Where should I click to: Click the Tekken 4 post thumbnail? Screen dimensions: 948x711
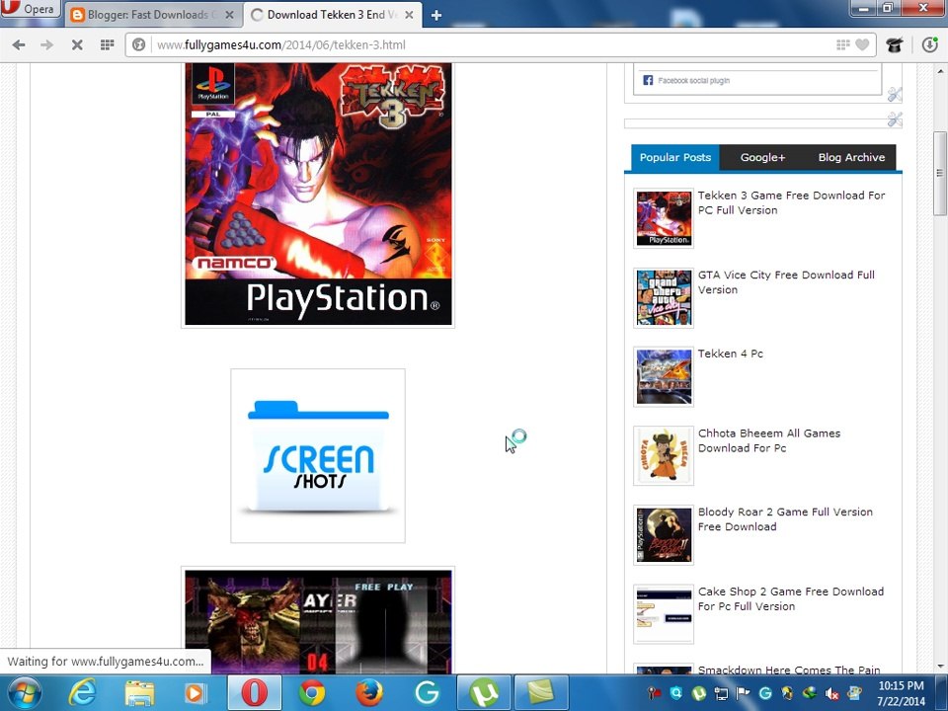(664, 376)
